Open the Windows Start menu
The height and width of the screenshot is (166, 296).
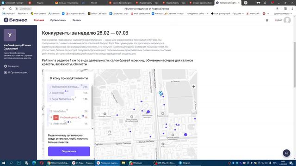(3, 163)
